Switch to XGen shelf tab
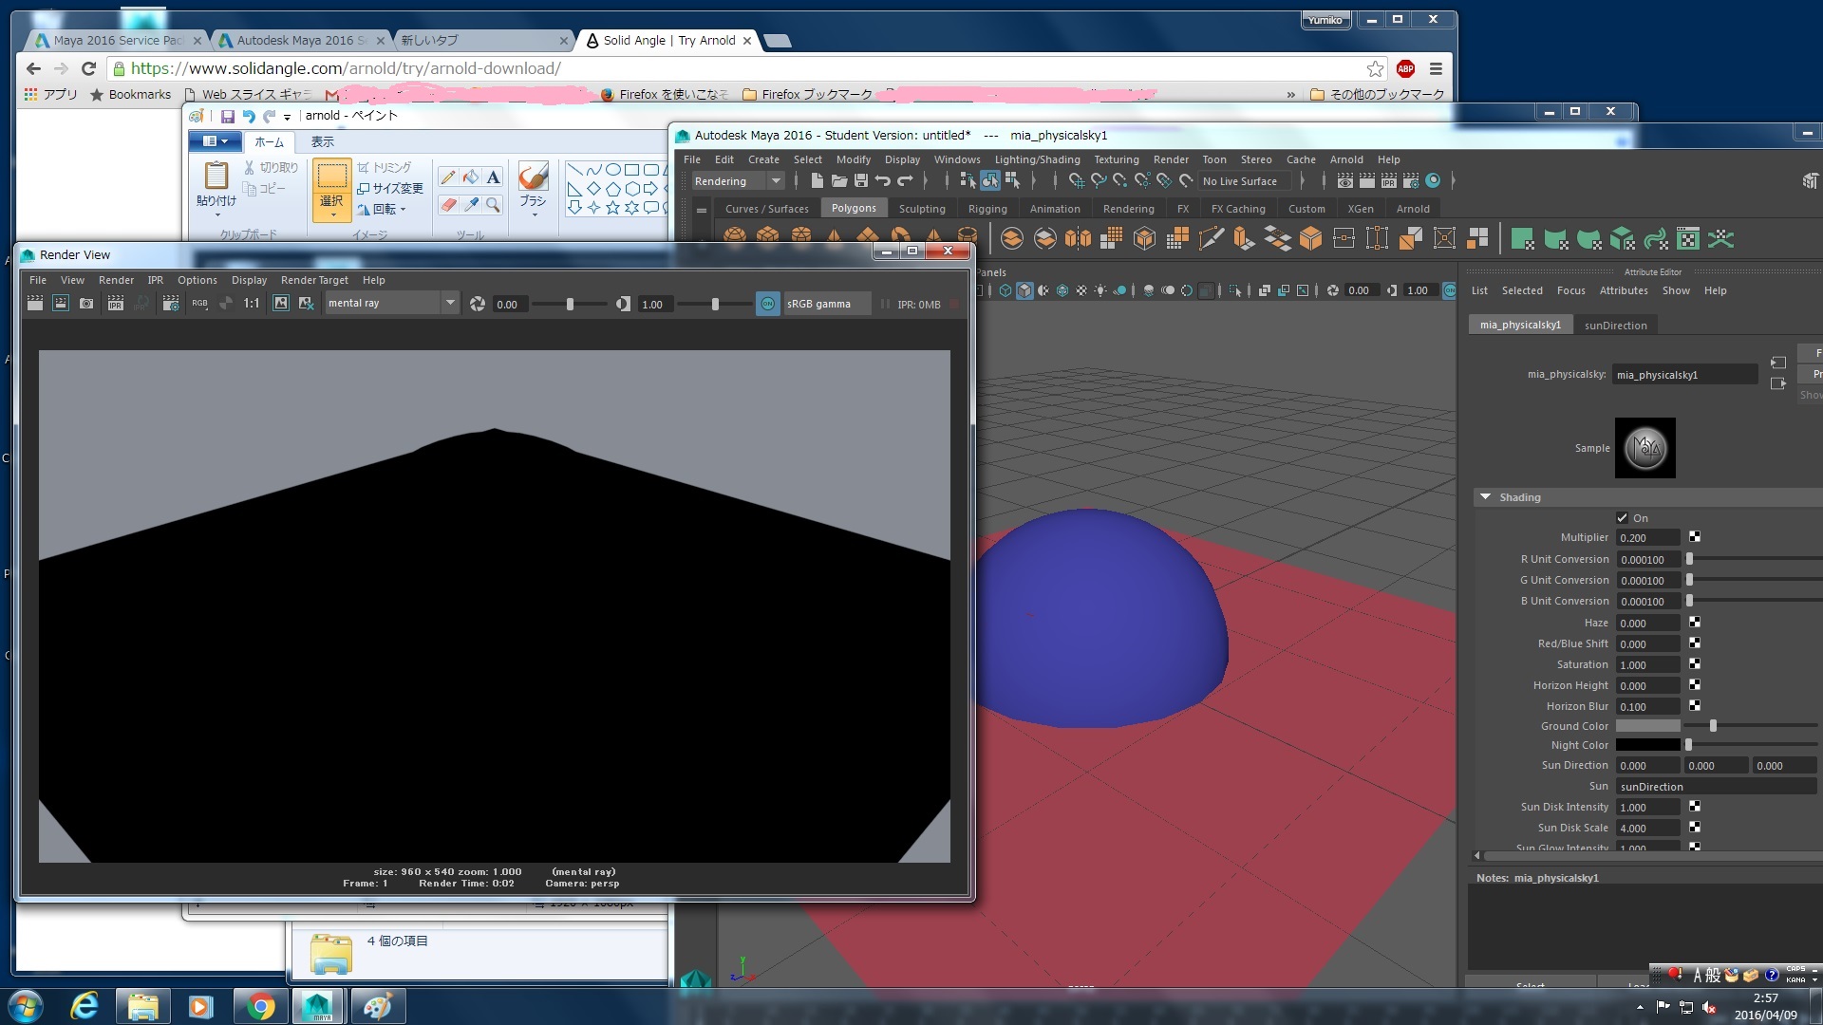The width and height of the screenshot is (1823, 1025). tap(1361, 209)
